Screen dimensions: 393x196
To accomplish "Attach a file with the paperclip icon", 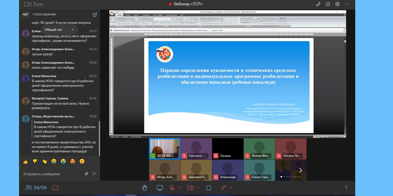I will [x=87, y=174].
